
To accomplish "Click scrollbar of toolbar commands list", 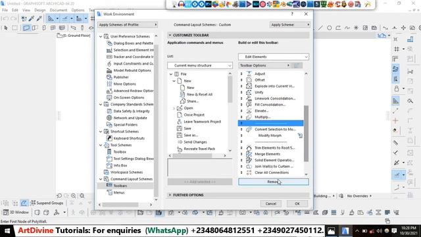I will pos(306,134).
